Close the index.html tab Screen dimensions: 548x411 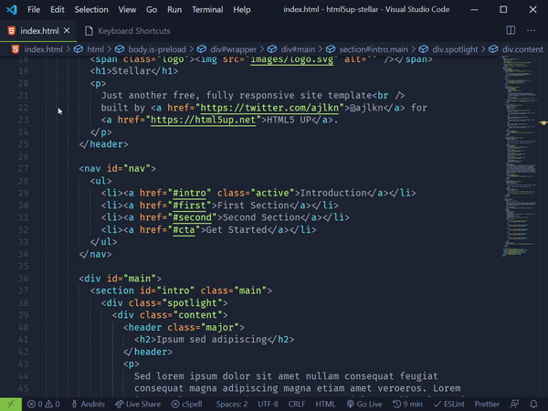coord(67,31)
